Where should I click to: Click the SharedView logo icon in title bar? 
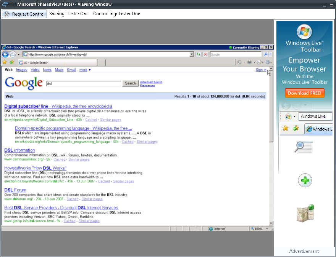[x=5, y=4]
